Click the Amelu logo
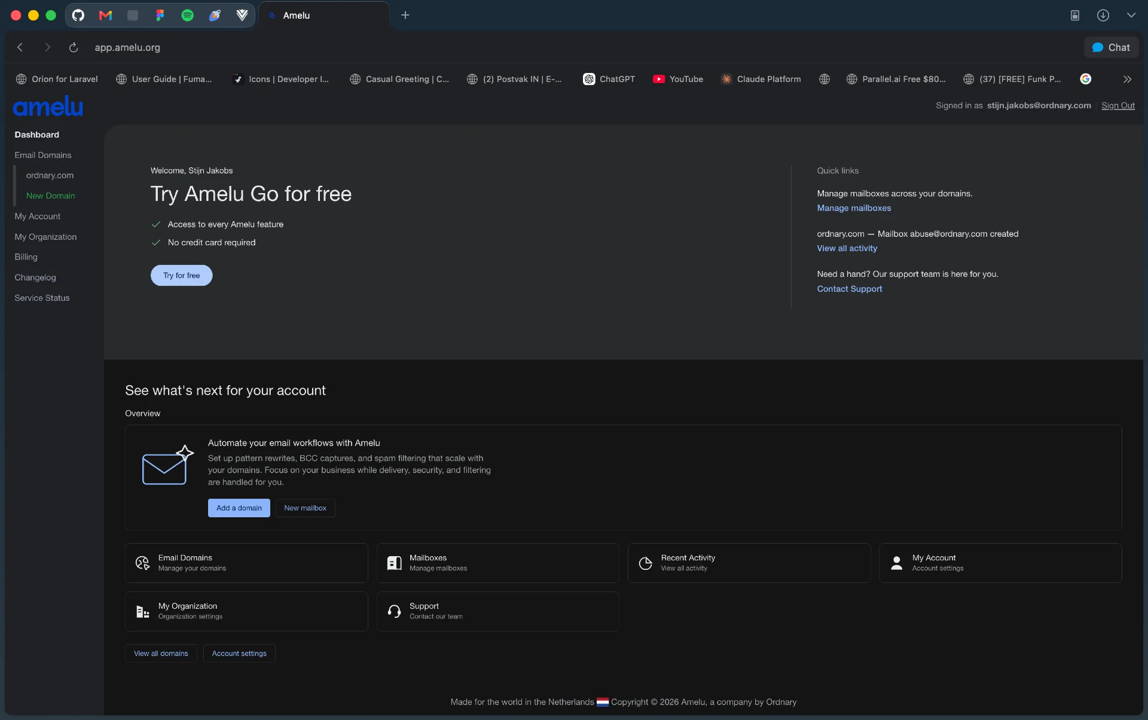The height and width of the screenshot is (720, 1148). [48, 107]
